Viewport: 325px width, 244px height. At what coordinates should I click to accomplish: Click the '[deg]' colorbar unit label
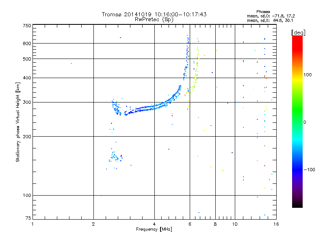click(x=298, y=33)
